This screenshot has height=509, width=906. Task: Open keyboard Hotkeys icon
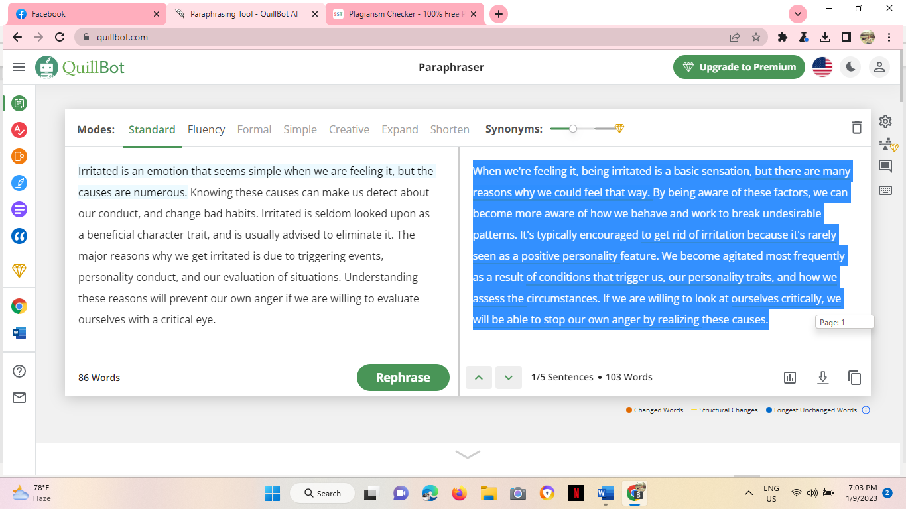coord(885,190)
